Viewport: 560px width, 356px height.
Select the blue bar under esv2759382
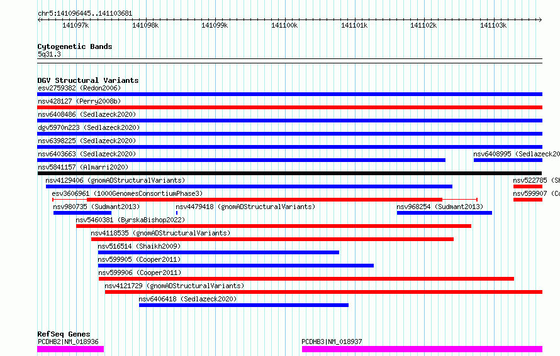[x=289, y=94]
